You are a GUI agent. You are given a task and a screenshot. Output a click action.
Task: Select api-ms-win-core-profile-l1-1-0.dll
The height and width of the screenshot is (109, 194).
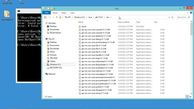pos(95,87)
